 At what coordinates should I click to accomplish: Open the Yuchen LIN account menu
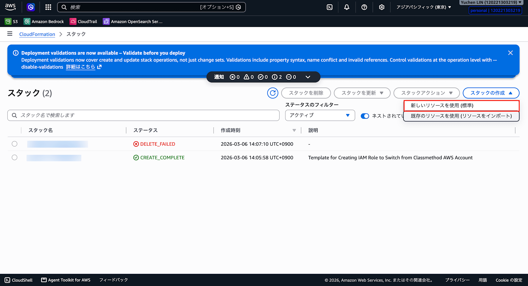(x=491, y=2)
